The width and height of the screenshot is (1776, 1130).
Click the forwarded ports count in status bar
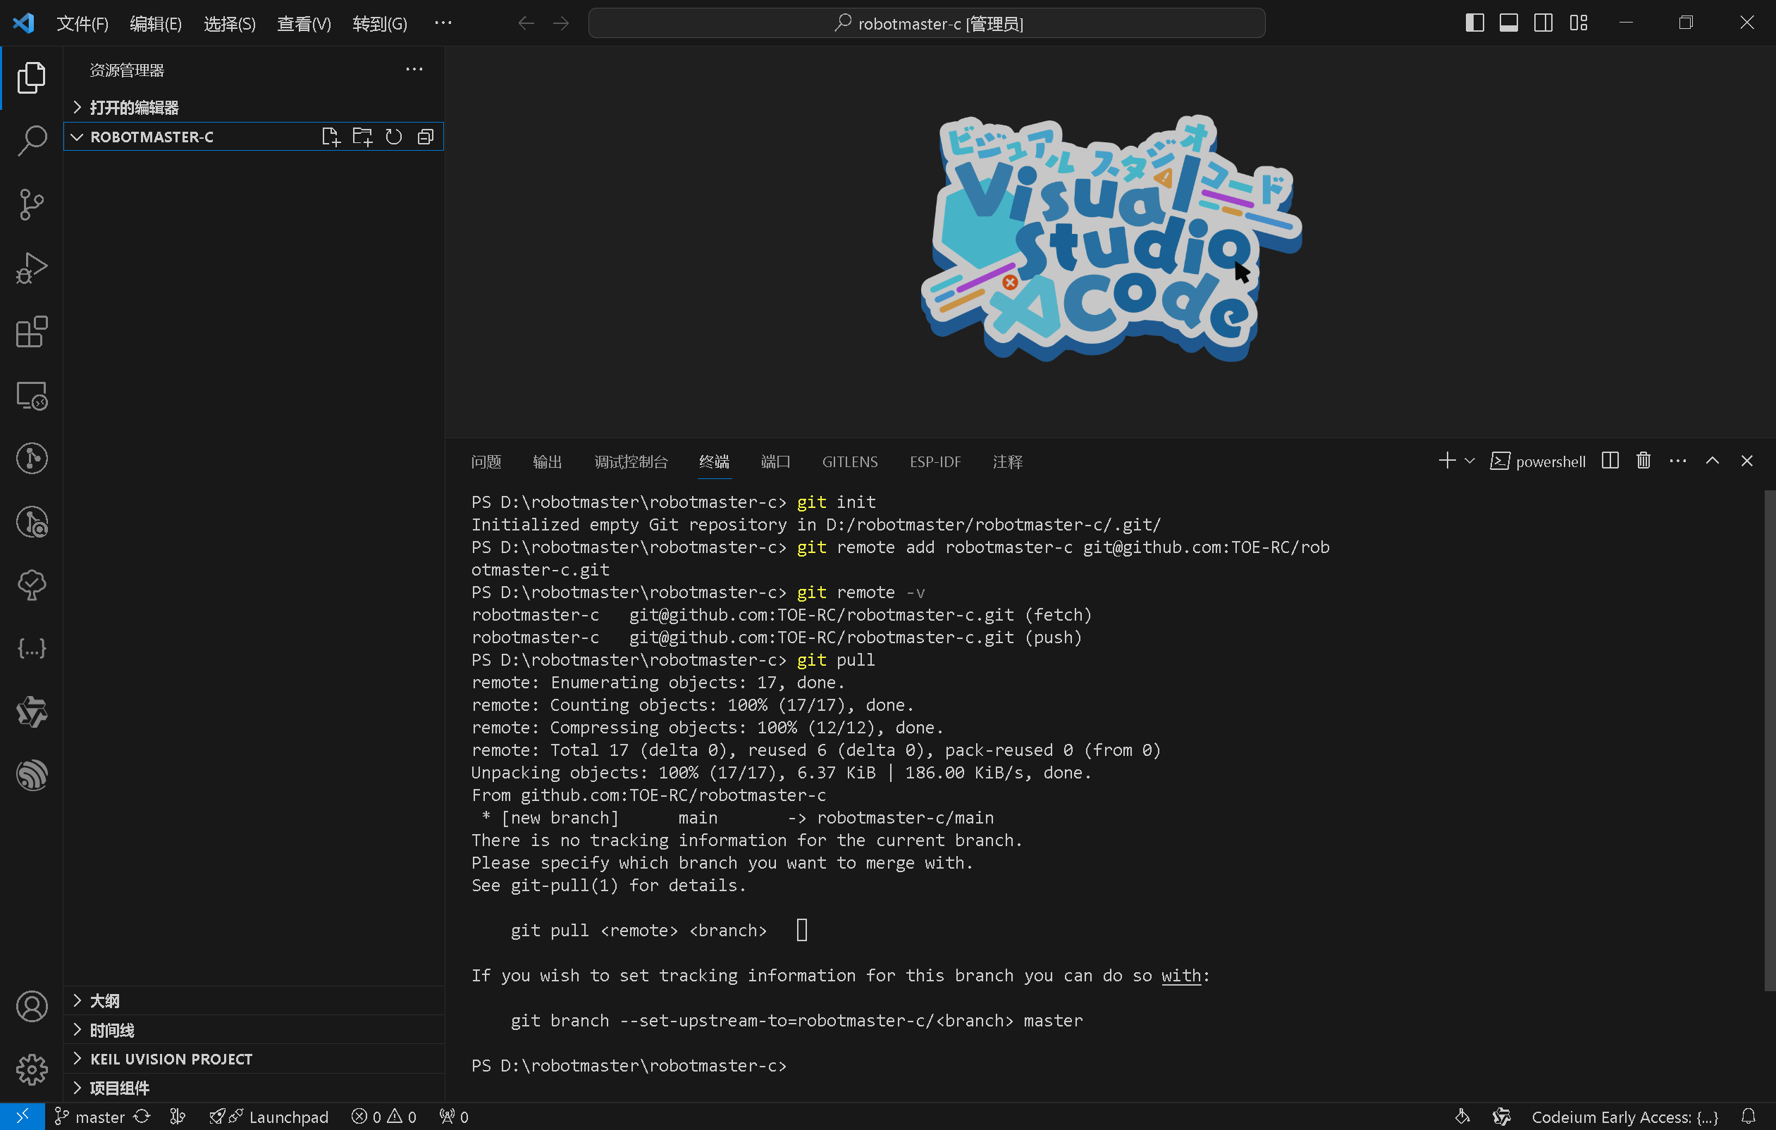point(454,1117)
